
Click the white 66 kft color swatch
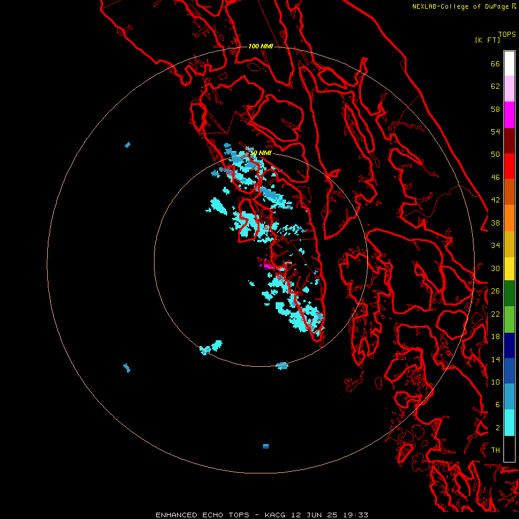[509, 63]
